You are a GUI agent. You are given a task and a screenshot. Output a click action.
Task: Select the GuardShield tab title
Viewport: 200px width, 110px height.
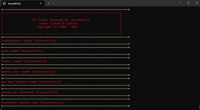[x=14, y=4]
